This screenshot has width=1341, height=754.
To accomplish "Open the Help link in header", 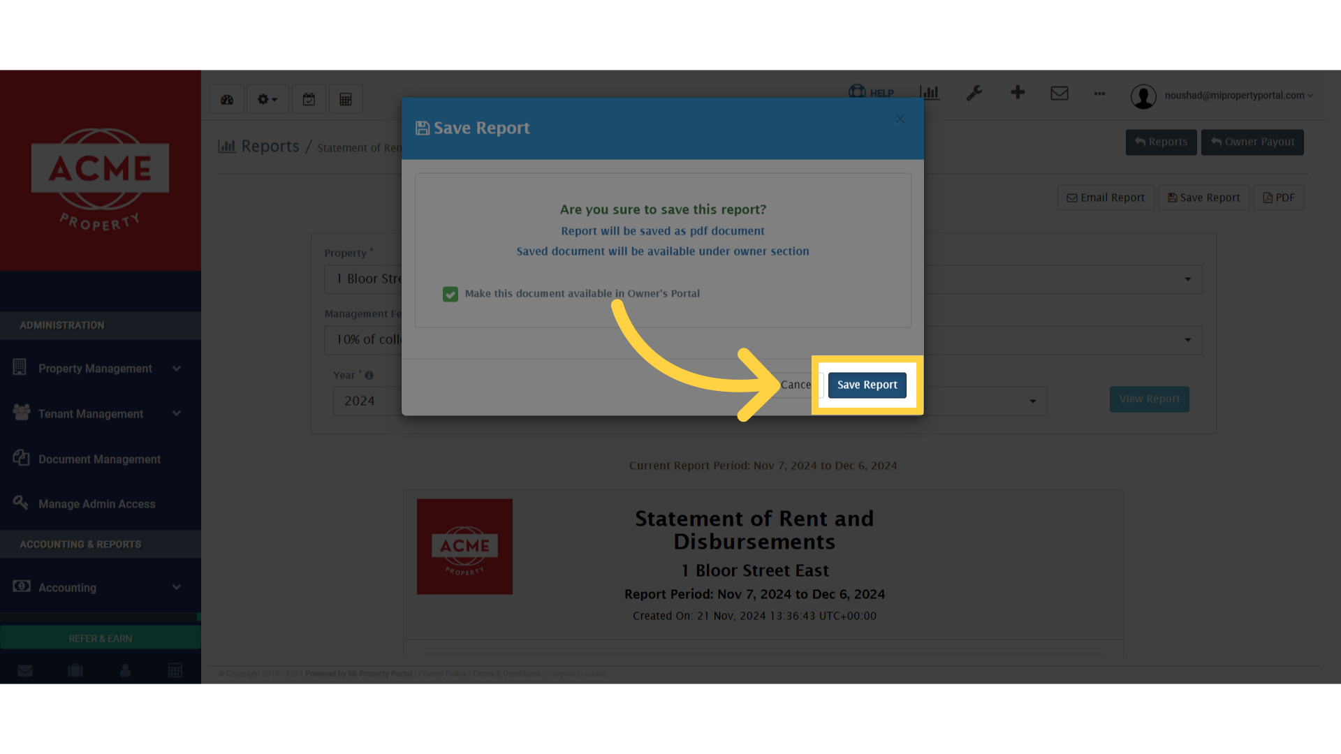I will (x=871, y=93).
